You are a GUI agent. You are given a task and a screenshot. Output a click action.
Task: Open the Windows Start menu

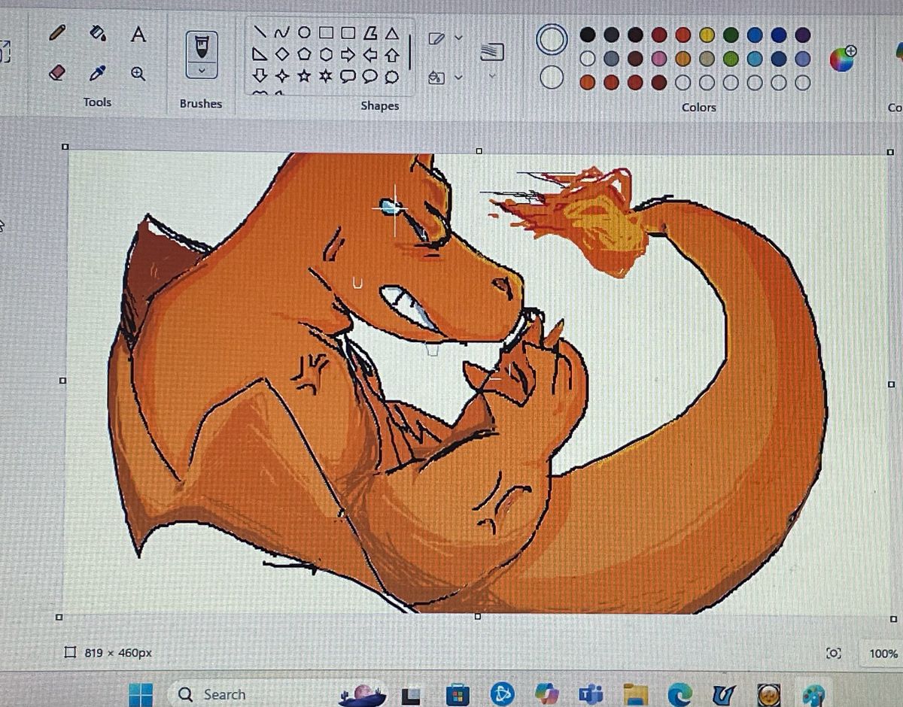pos(141,694)
